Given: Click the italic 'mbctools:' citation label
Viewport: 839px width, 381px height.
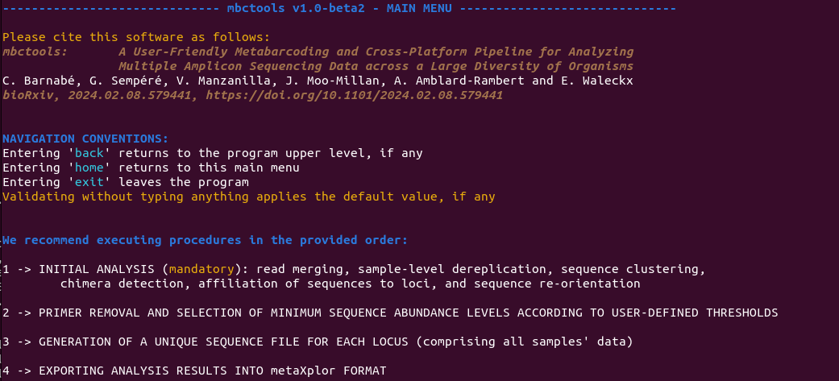Looking at the screenshot, I should pos(35,52).
